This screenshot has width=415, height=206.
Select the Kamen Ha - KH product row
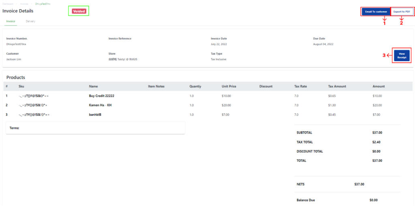click(x=208, y=105)
